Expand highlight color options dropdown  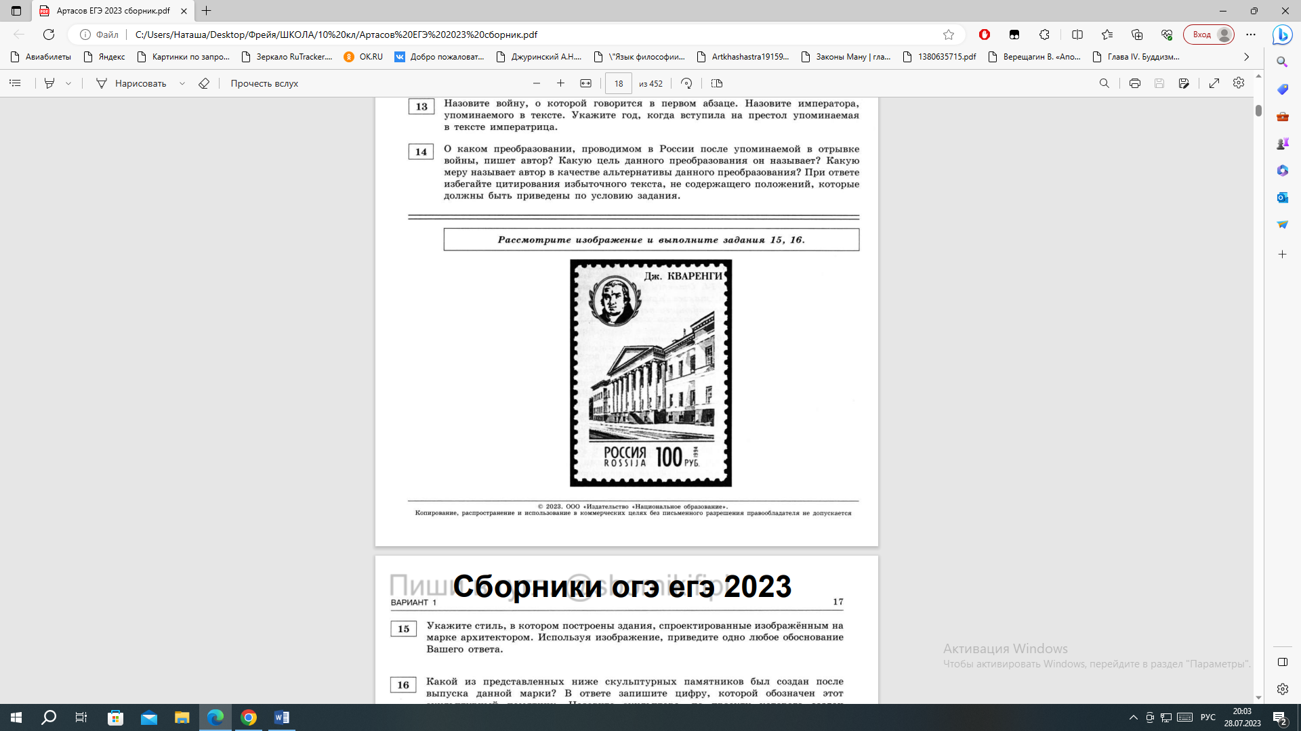(x=68, y=83)
